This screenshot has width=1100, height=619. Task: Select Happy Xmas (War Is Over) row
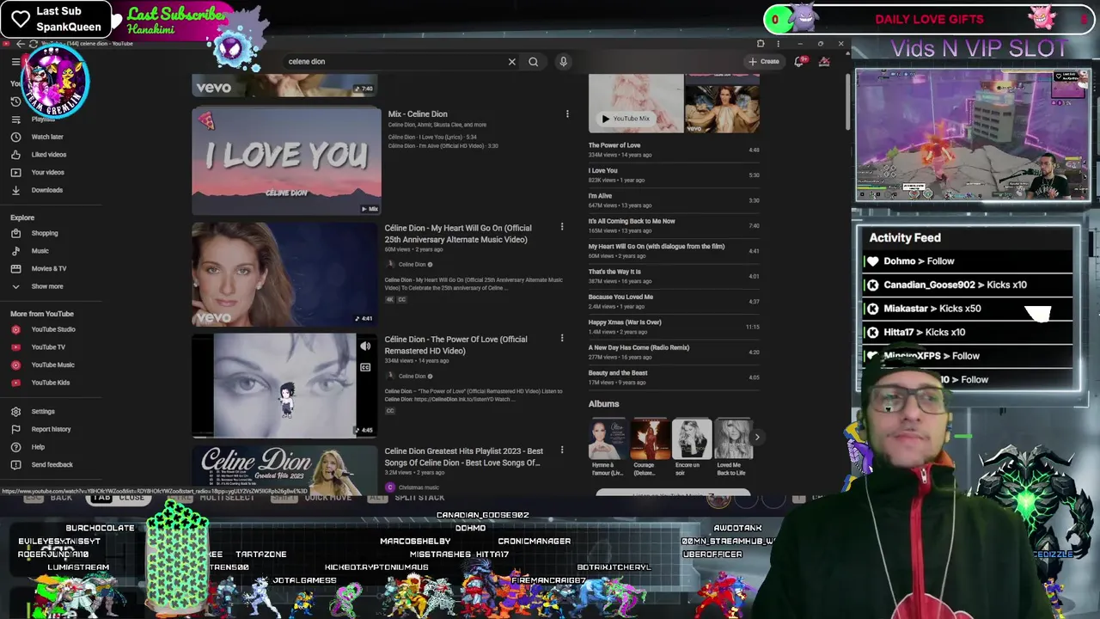674,328
